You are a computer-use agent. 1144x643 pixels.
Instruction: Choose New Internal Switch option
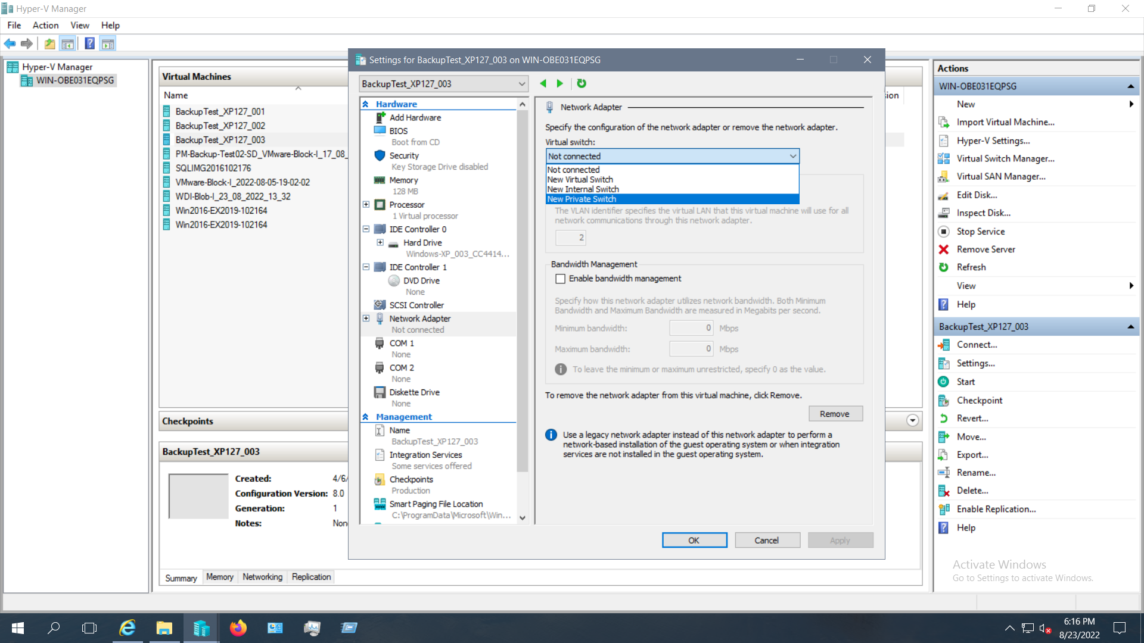click(672, 189)
